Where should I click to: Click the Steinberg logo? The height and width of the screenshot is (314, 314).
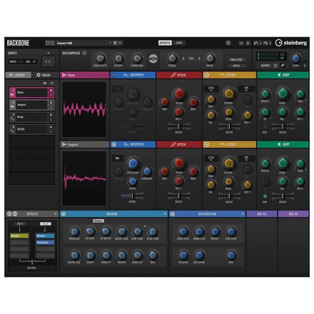point(291,43)
